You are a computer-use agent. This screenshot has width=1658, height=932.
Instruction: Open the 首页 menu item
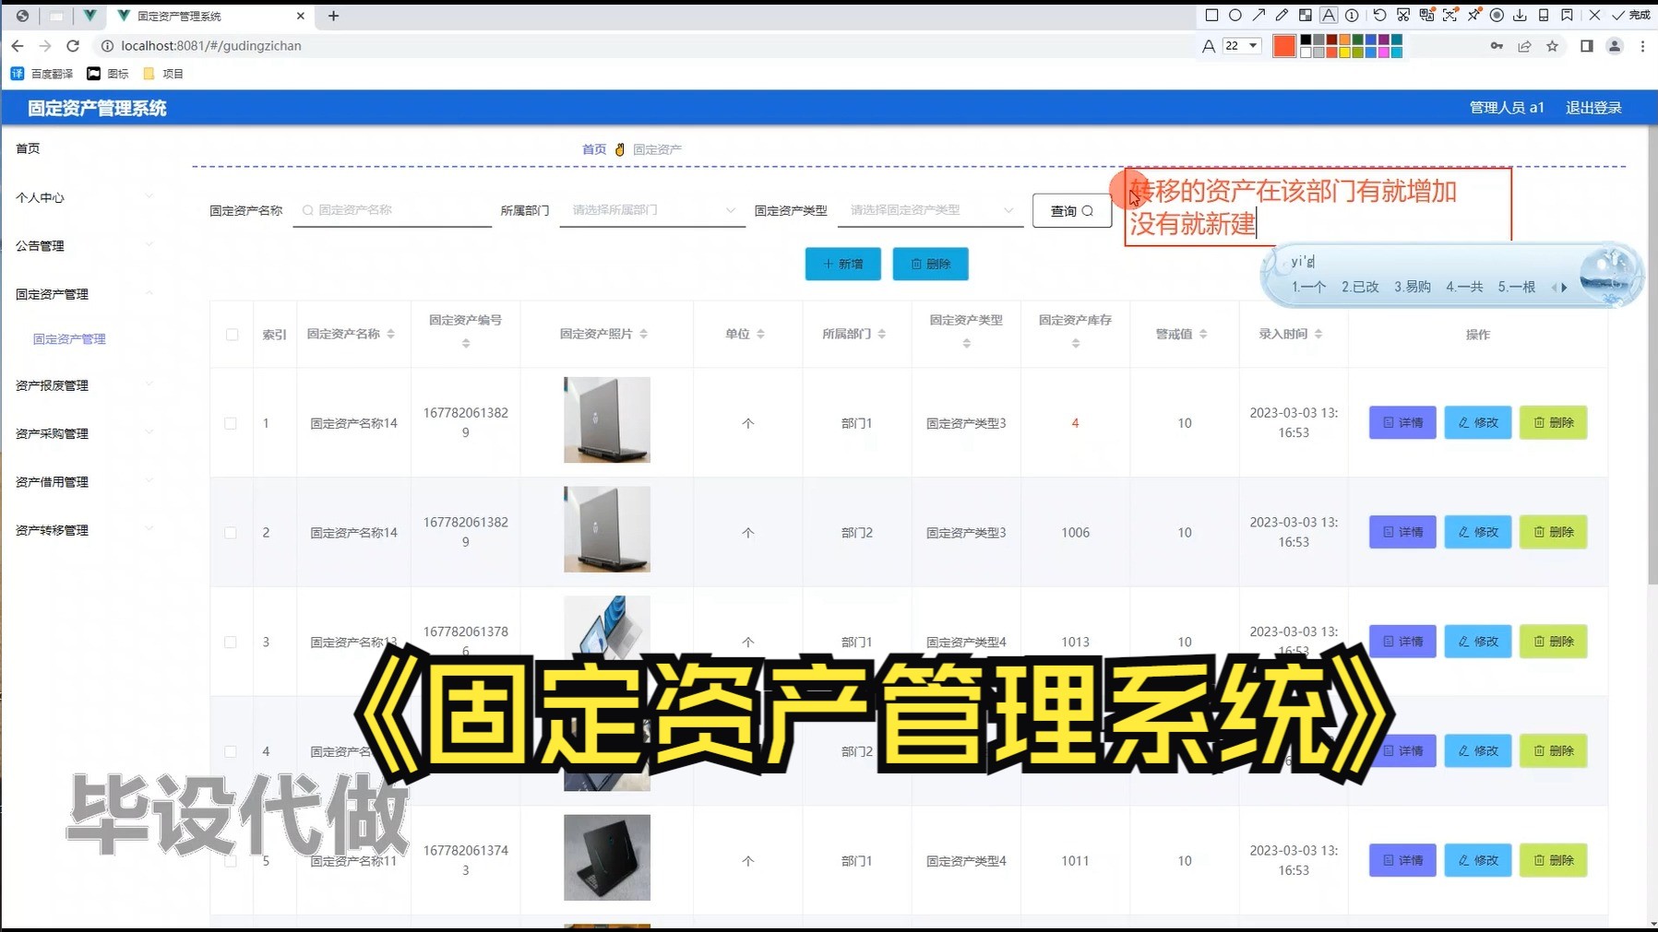pos(28,147)
